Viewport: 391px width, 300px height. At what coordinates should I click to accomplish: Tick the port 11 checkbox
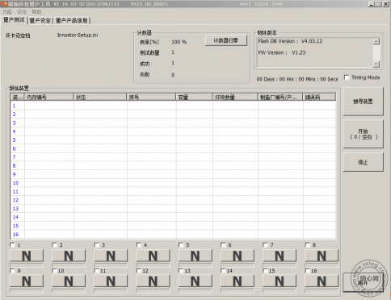pos(97,270)
